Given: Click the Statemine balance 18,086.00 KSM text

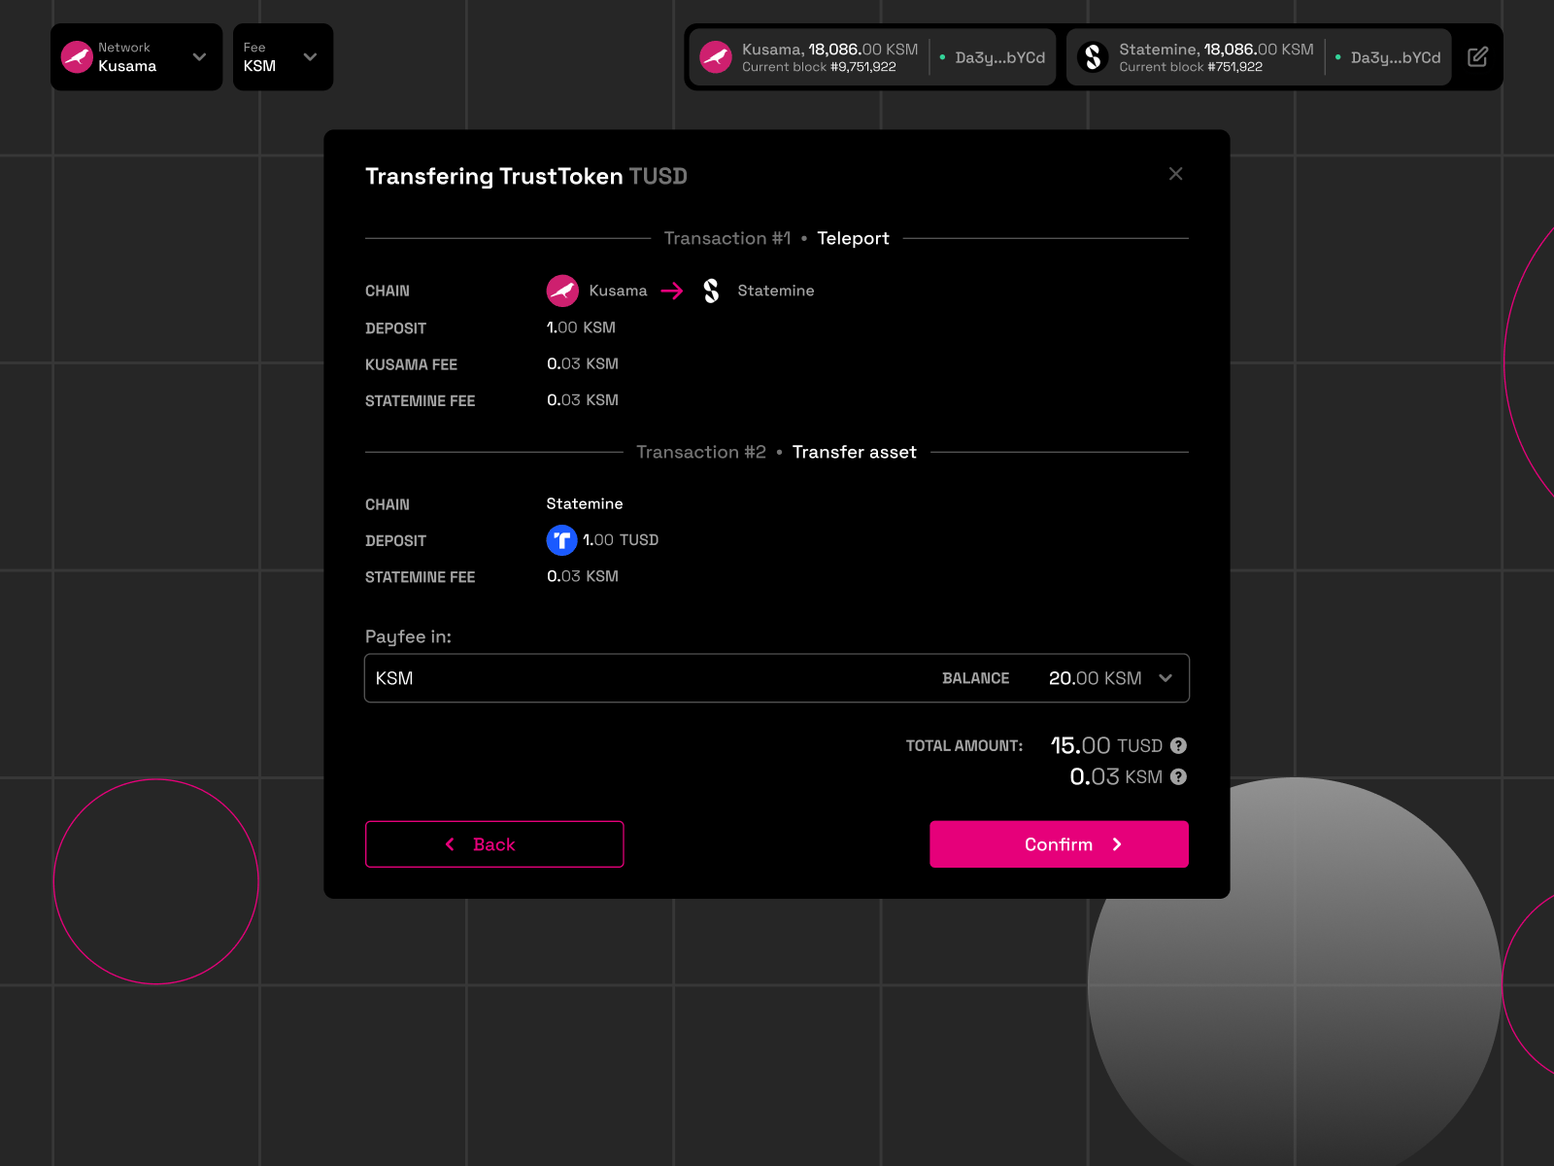Looking at the screenshot, I should (x=1259, y=50).
